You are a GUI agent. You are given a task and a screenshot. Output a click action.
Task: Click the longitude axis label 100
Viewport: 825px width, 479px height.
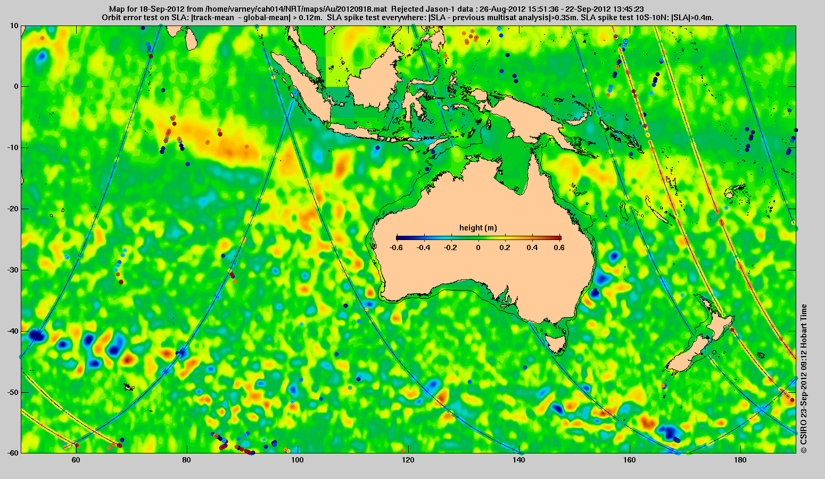298,459
